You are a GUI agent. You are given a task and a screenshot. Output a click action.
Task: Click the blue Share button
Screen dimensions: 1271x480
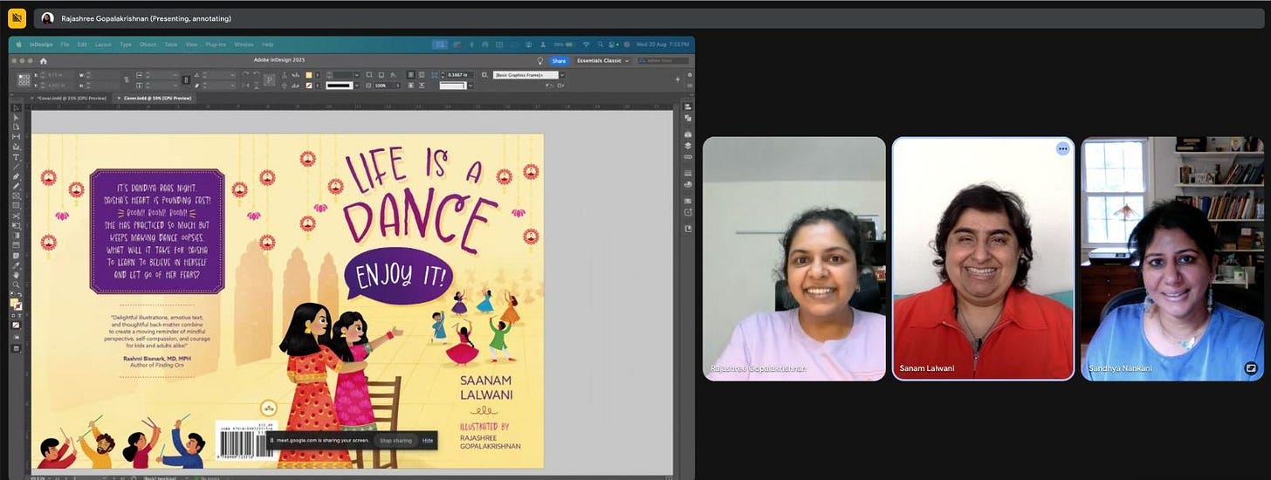pyautogui.click(x=559, y=61)
